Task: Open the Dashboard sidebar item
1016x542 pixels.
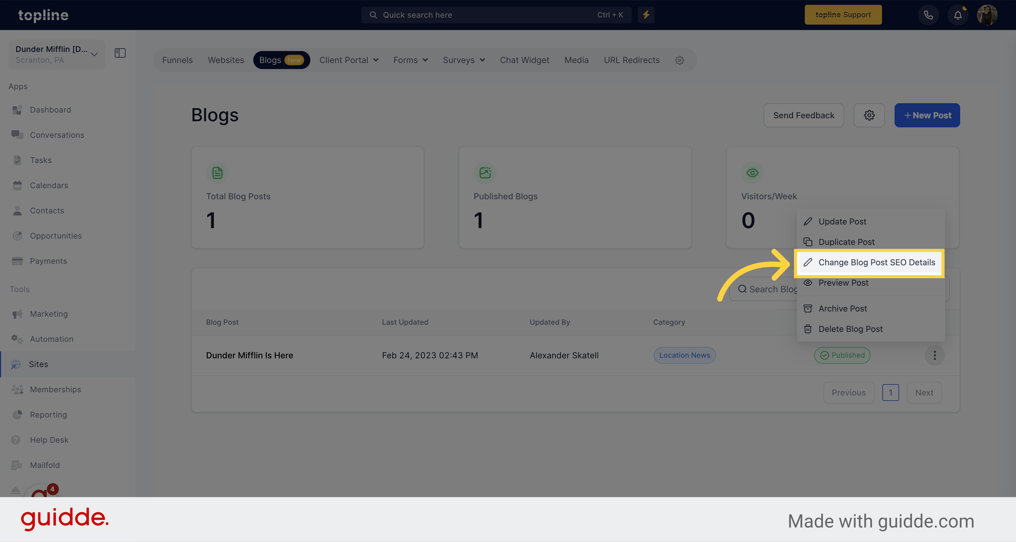Action: (50, 110)
